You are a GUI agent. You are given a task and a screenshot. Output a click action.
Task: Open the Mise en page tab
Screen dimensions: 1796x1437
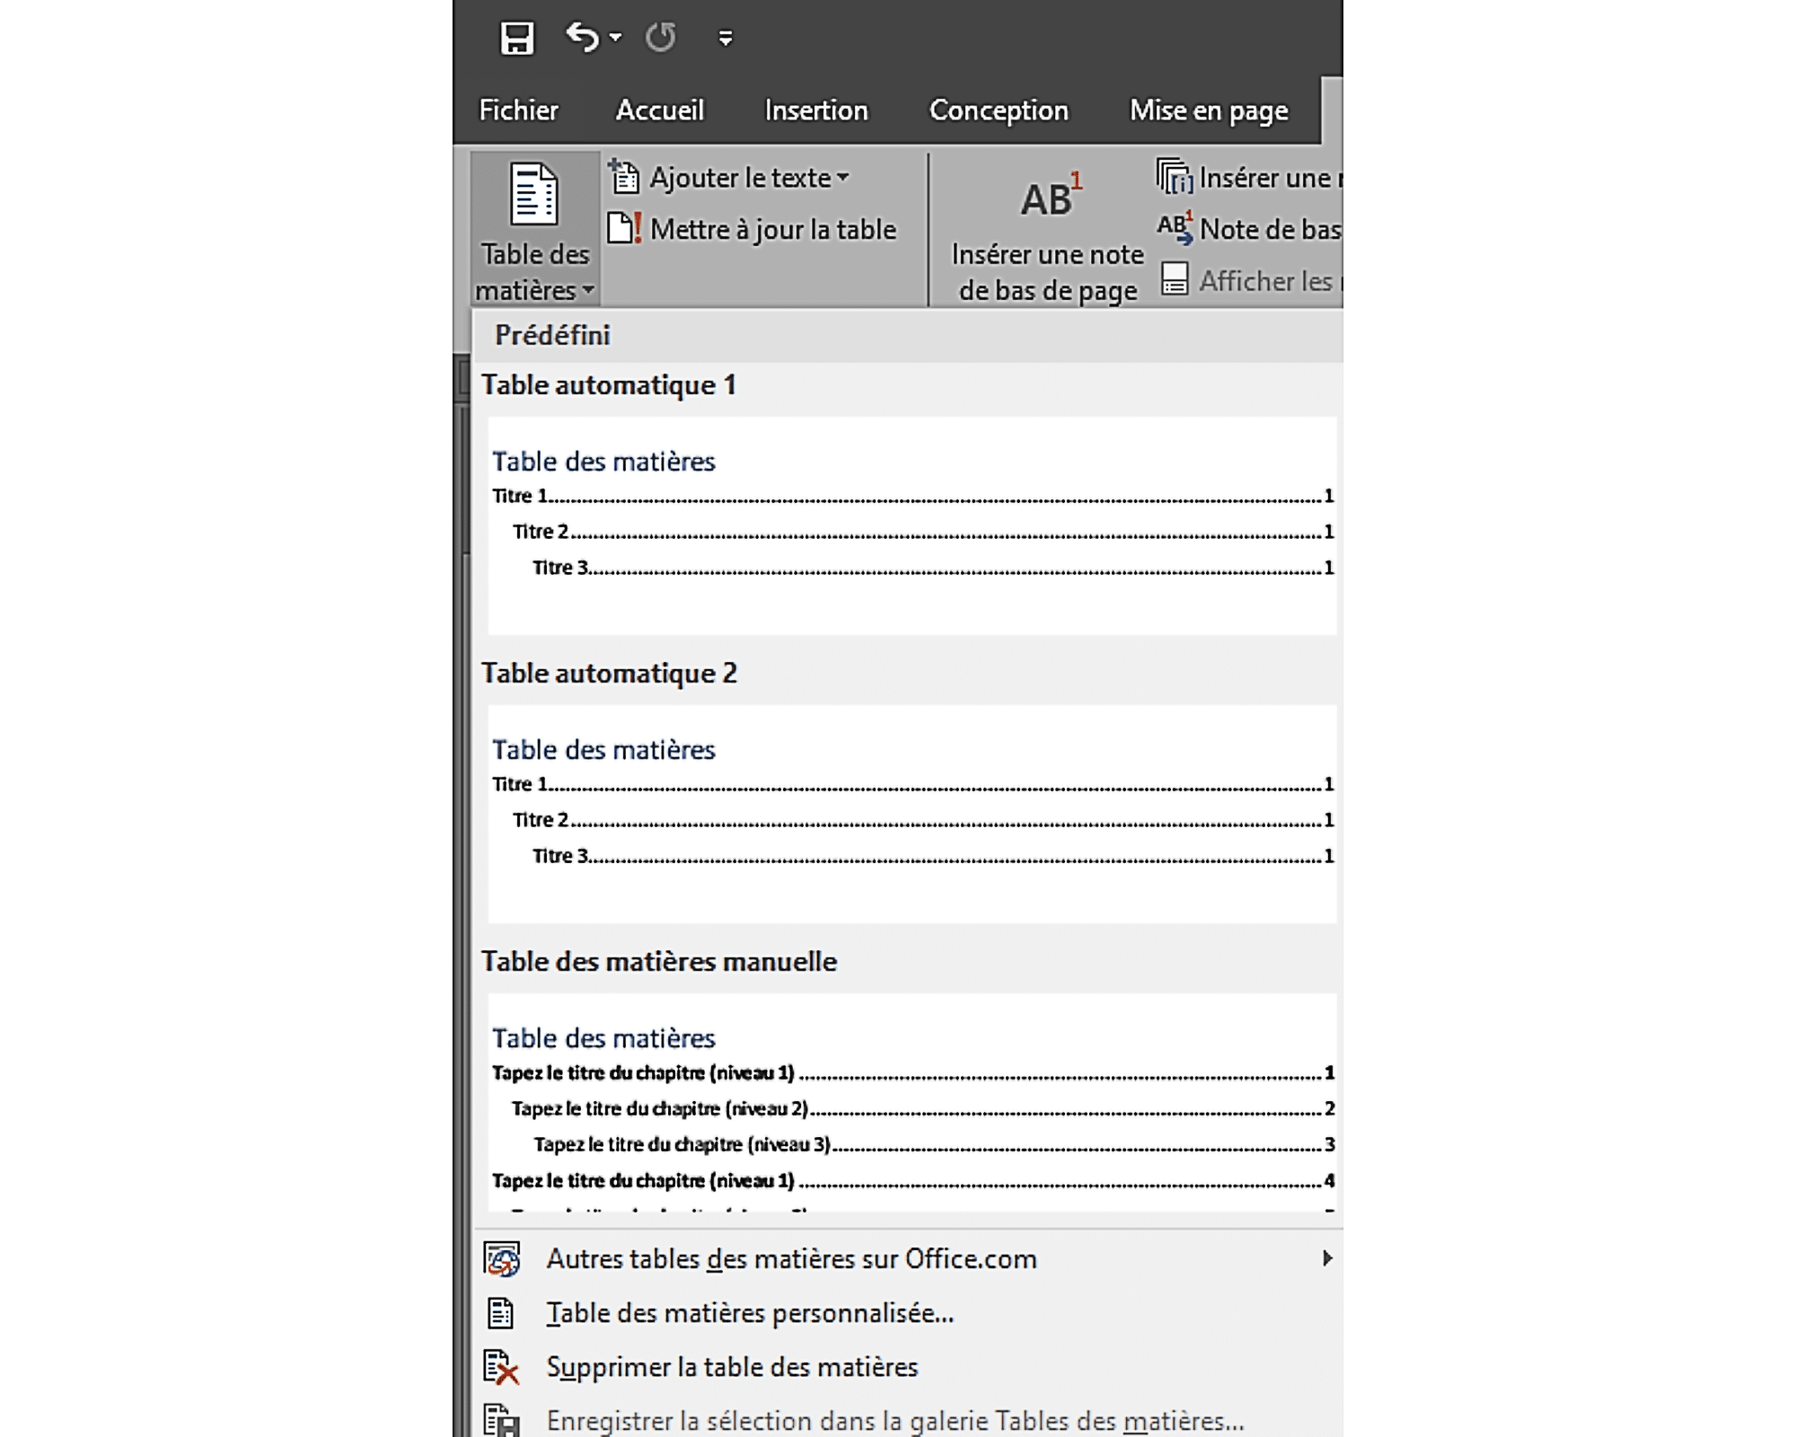1209,110
